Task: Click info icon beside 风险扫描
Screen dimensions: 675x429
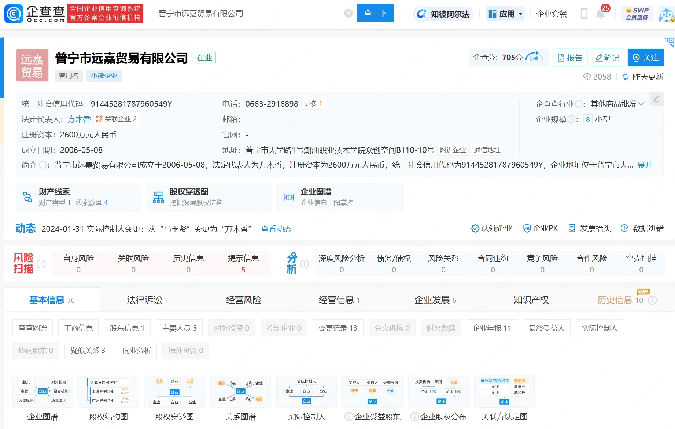Action: click(41, 264)
